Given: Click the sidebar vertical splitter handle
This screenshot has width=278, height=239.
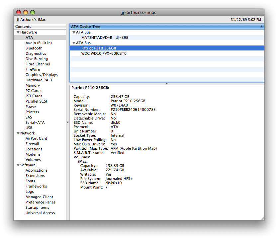Looking at the screenshot, I should click(x=68, y=122).
